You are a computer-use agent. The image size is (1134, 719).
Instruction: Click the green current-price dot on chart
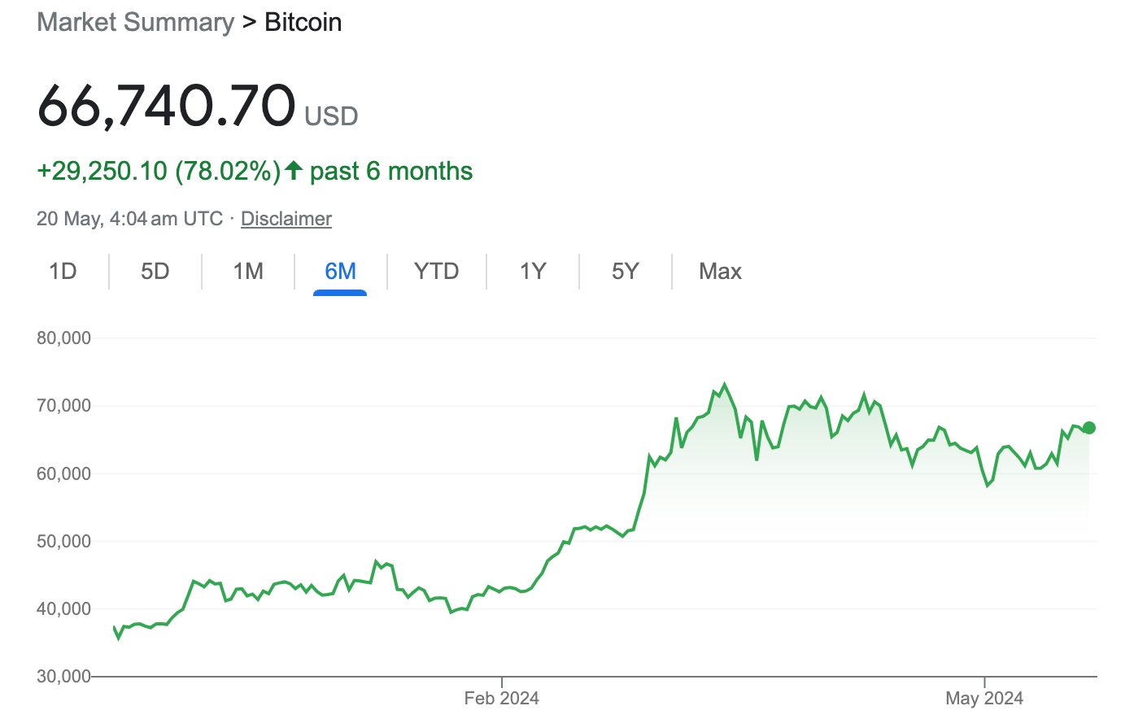(x=1089, y=428)
